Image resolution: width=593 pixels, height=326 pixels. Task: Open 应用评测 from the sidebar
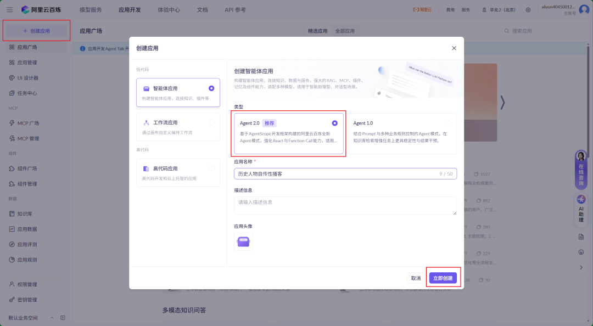coord(26,244)
